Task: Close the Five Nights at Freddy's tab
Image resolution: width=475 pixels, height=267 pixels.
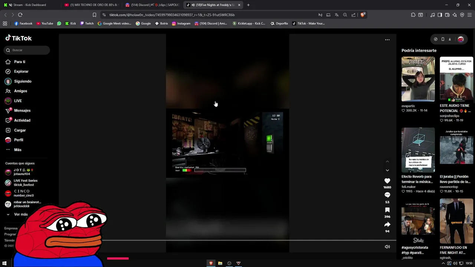Action: [239, 5]
